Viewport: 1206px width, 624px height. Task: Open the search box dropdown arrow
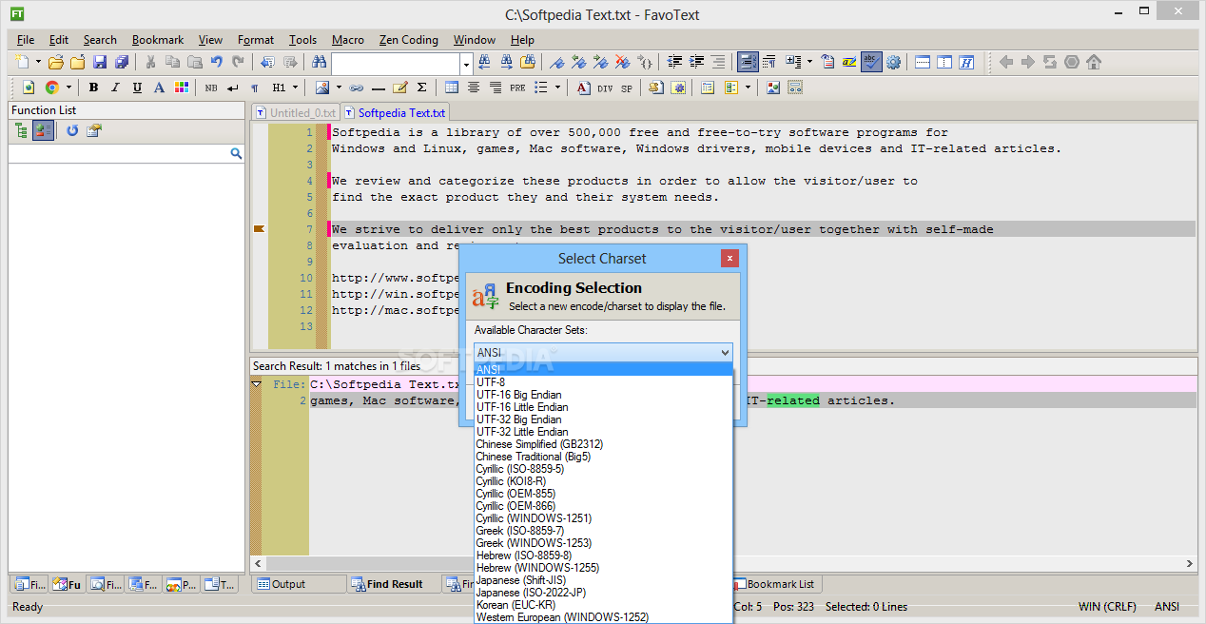click(466, 63)
